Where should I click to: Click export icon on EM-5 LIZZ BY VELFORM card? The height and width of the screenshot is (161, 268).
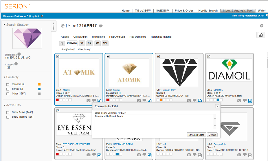pos(150,155)
